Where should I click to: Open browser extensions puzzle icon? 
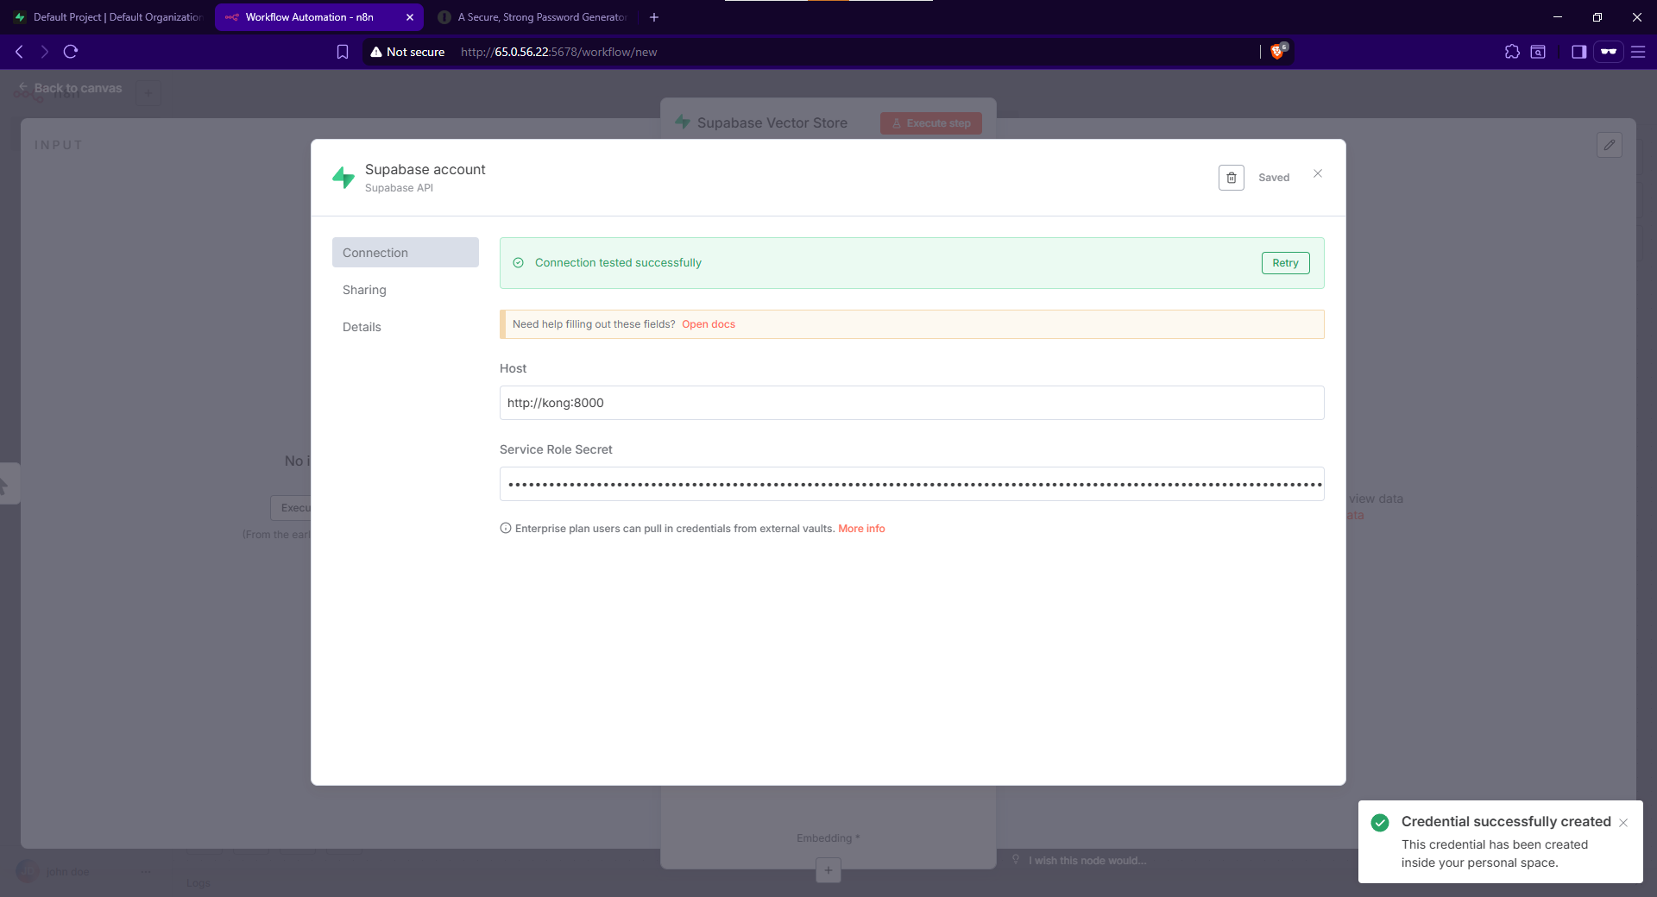coord(1512,52)
